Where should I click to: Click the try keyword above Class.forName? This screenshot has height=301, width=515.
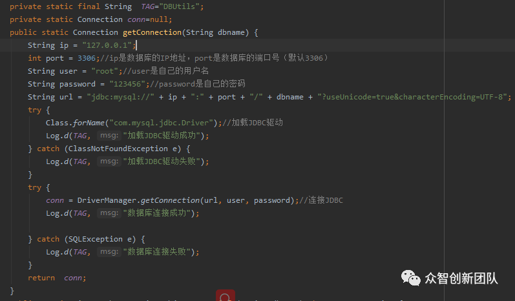34,110
